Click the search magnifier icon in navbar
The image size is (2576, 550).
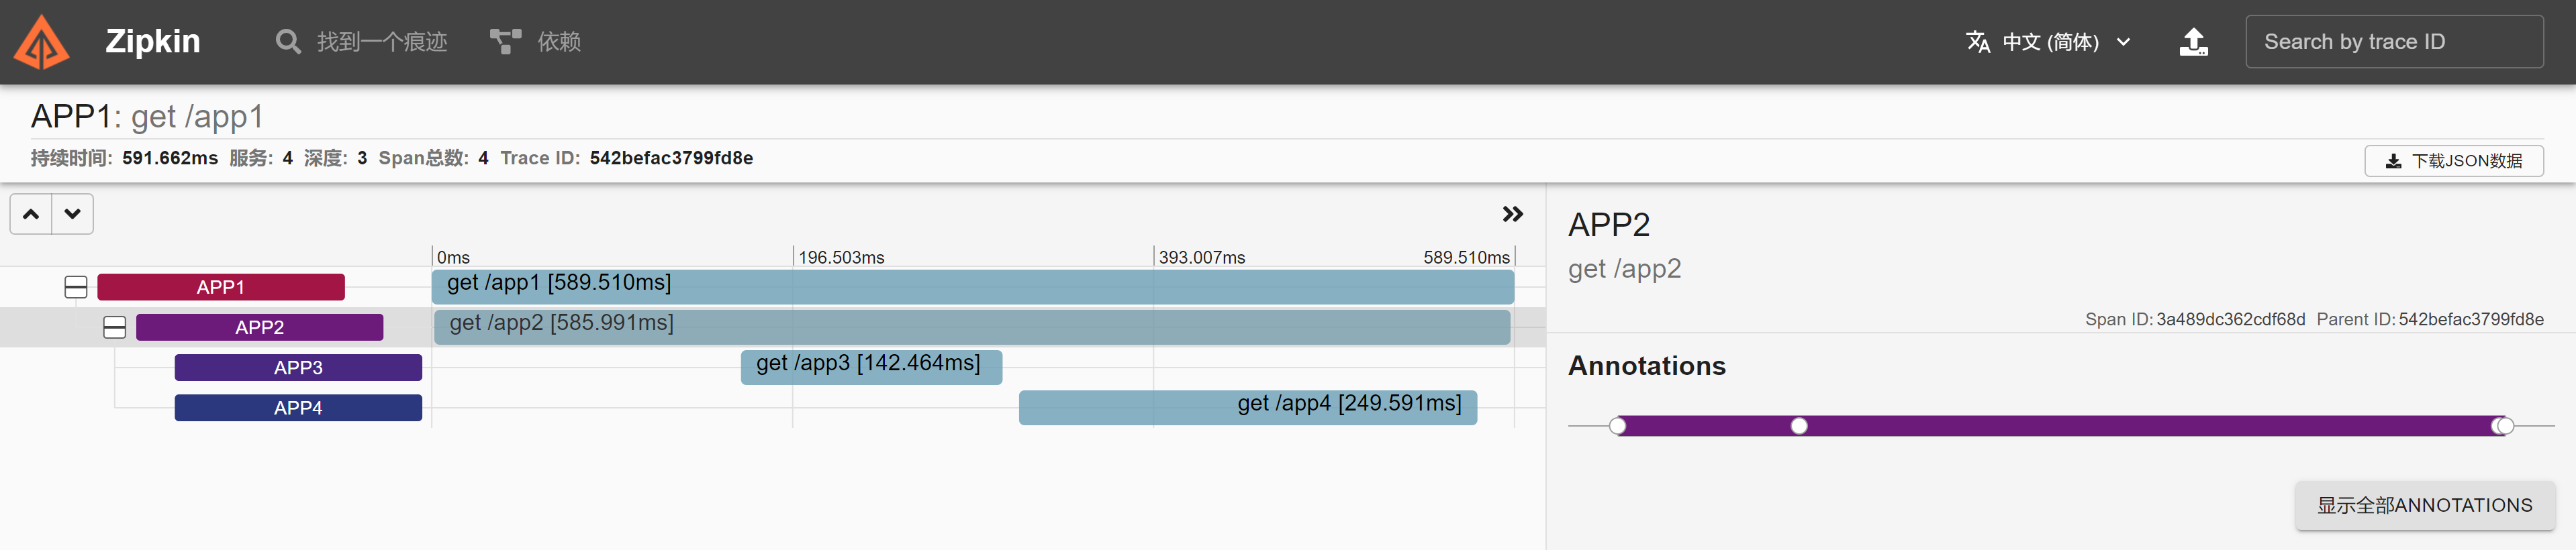tap(288, 42)
